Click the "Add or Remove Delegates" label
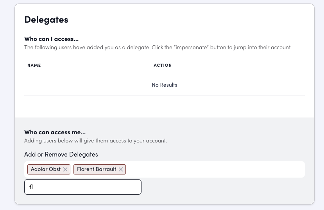324x210 pixels. (x=61, y=155)
